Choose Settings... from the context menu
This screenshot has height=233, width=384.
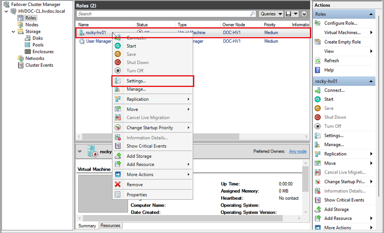pyautogui.click(x=152, y=81)
